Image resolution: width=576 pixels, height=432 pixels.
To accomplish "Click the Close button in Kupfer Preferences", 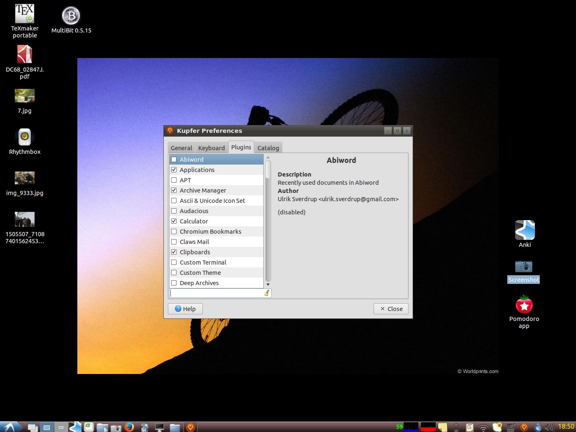I will (x=391, y=309).
